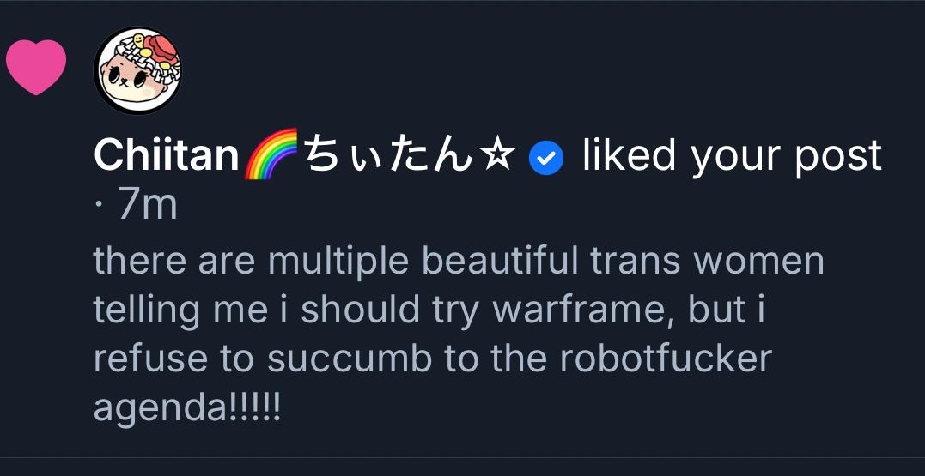The height and width of the screenshot is (476, 925).
Task: Click the phrase "trans women" in the post
Action: point(702,261)
